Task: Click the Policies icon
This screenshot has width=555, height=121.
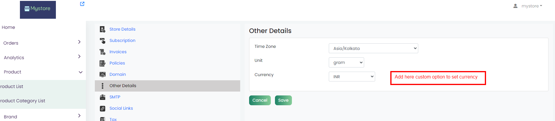Action: pos(103,63)
